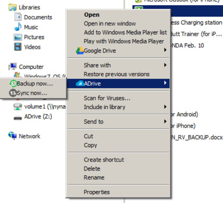Click the file name ending in 'Android)'
This screenshot has width=223, height=203.
point(184,114)
